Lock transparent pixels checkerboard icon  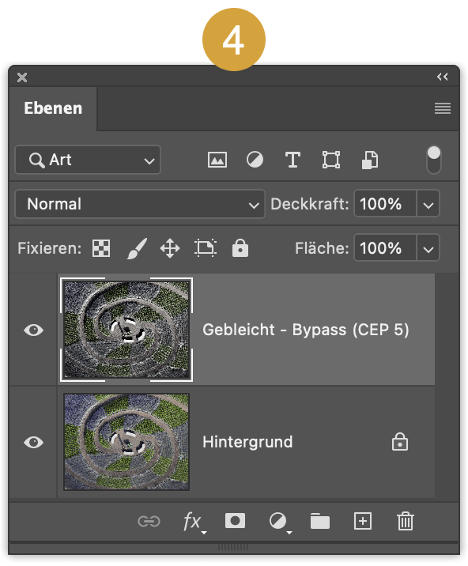(101, 248)
